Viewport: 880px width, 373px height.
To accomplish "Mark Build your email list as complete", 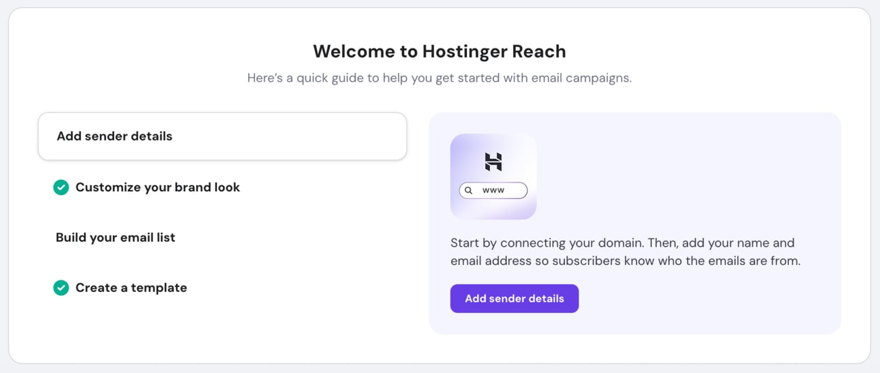I will (x=115, y=237).
